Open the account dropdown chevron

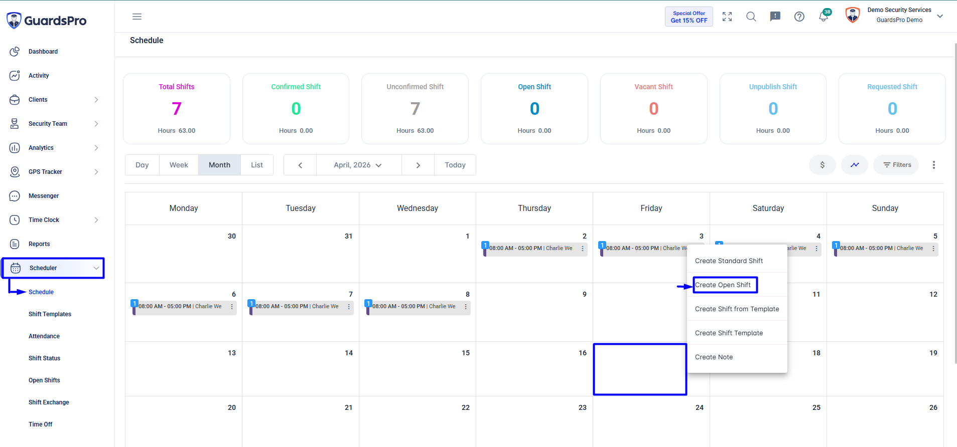[940, 16]
